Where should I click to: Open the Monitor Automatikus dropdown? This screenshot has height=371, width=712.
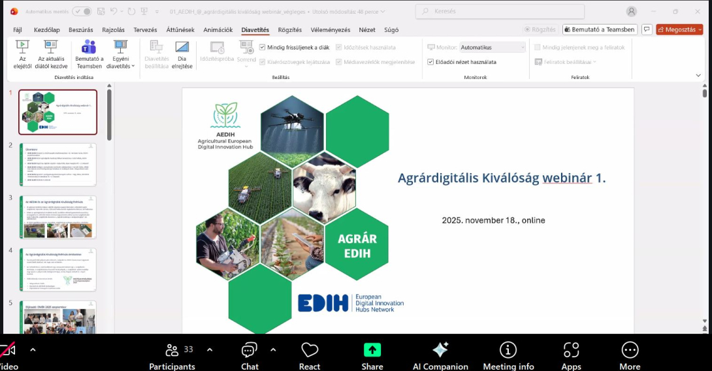click(492, 47)
